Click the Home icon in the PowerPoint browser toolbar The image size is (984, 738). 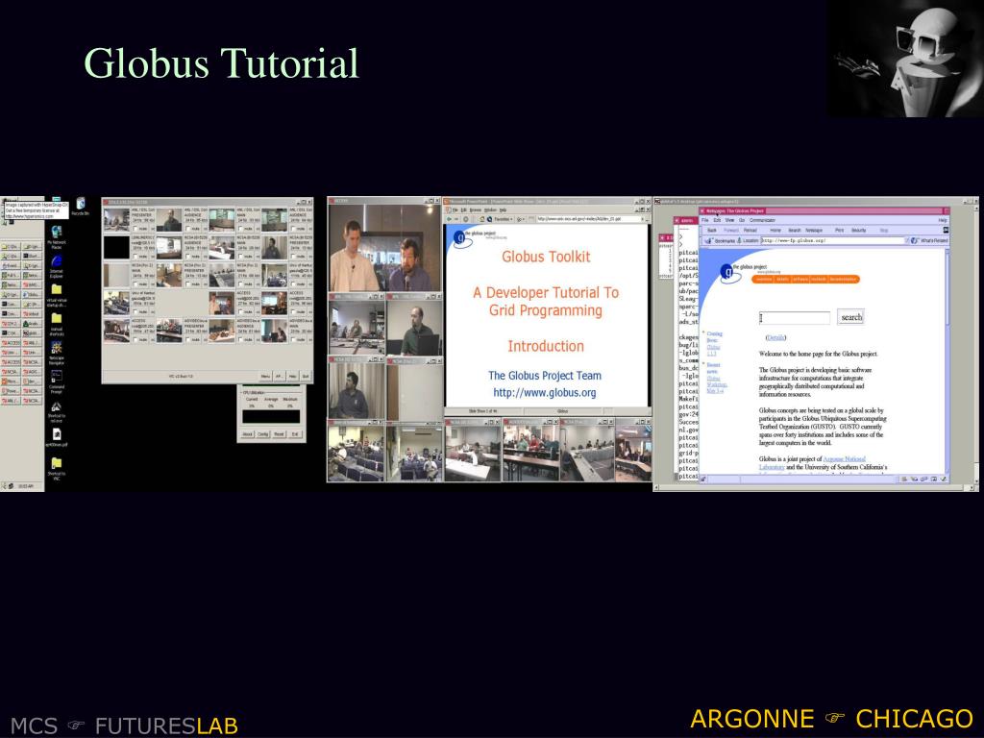click(x=481, y=219)
